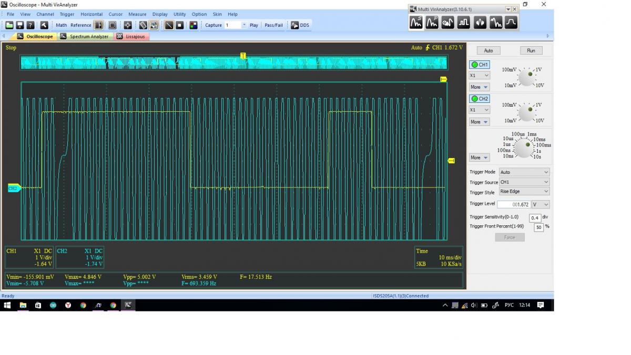Open the Windows Start menu
The image size is (631, 355).
[7, 305]
